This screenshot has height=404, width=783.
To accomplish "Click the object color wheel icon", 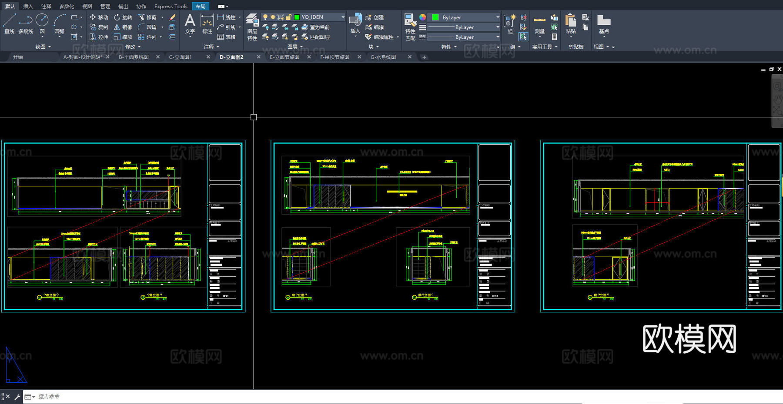I will [422, 17].
